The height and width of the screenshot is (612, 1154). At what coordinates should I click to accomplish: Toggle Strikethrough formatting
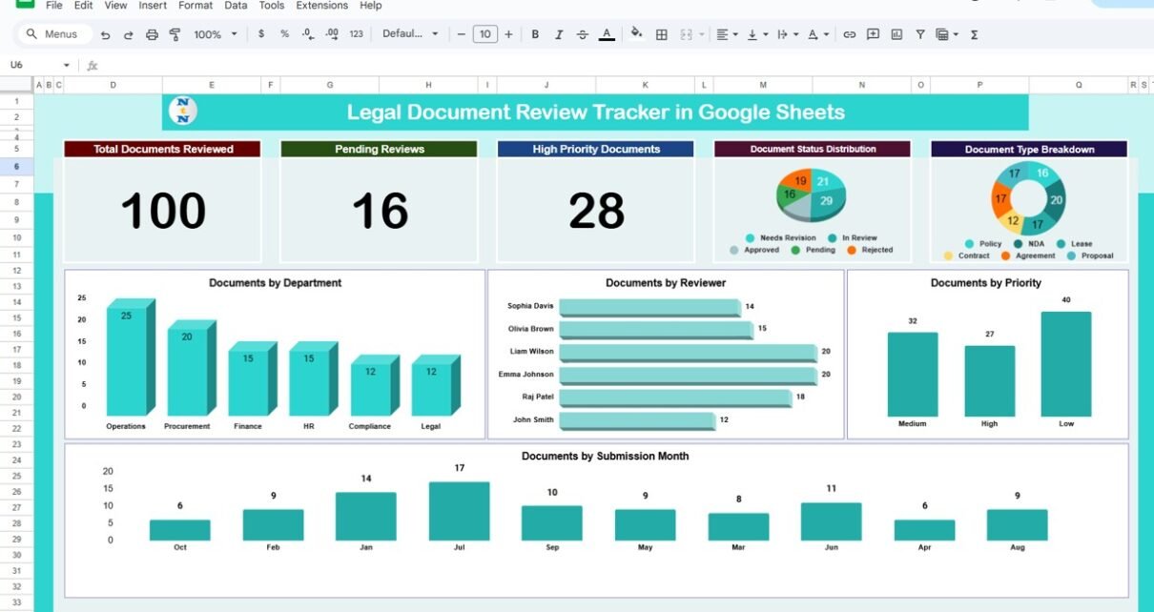583,34
